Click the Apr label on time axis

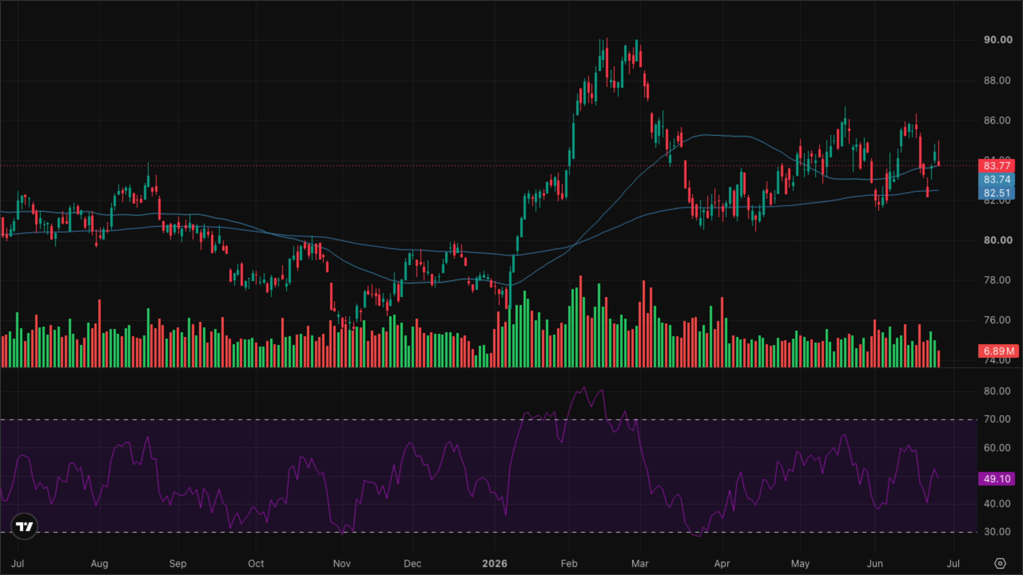tap(722, 563)
